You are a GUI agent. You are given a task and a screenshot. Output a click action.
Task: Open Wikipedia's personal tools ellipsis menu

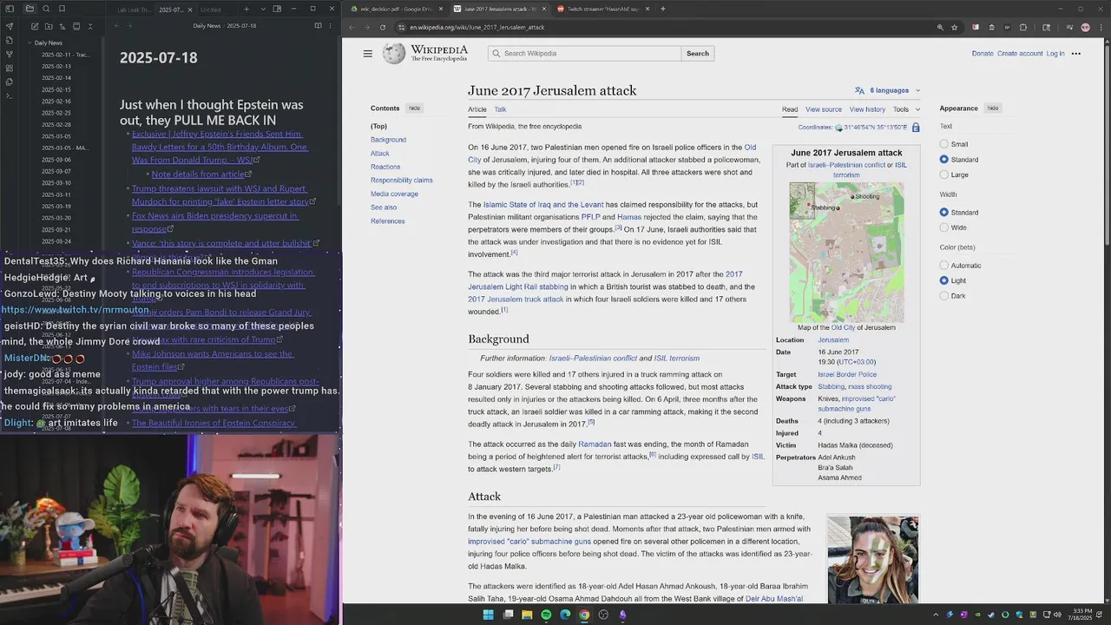(x=1076, y=54)
